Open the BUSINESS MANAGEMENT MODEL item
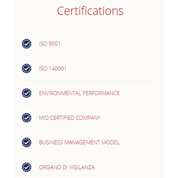Viewport: 178px width, 178px height. (79, 142)
